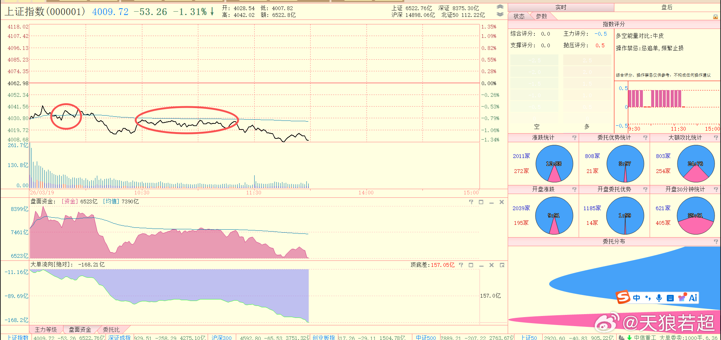The width and height of the screenshot is (721, 340).
Task: Open the soft keyboard from the input method bar
Action: [670, 298]
